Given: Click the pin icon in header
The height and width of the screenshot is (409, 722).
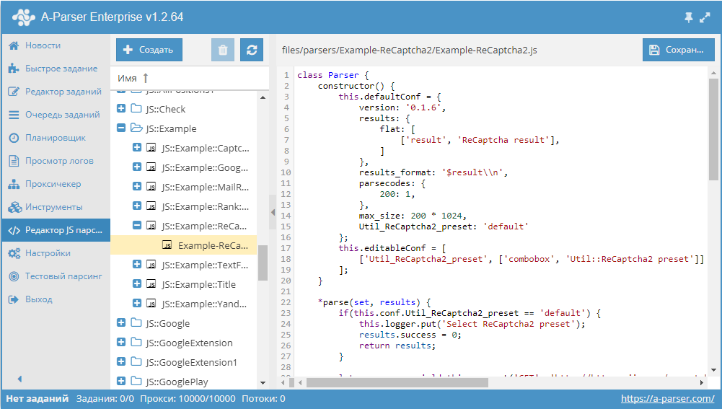Looking at the screenshot, I should click(687, 17).
